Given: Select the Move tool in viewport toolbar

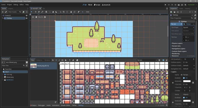Looking at the screenshot, I should (x=36, y=12).
